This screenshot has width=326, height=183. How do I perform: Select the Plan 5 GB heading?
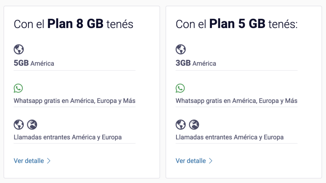237,24
